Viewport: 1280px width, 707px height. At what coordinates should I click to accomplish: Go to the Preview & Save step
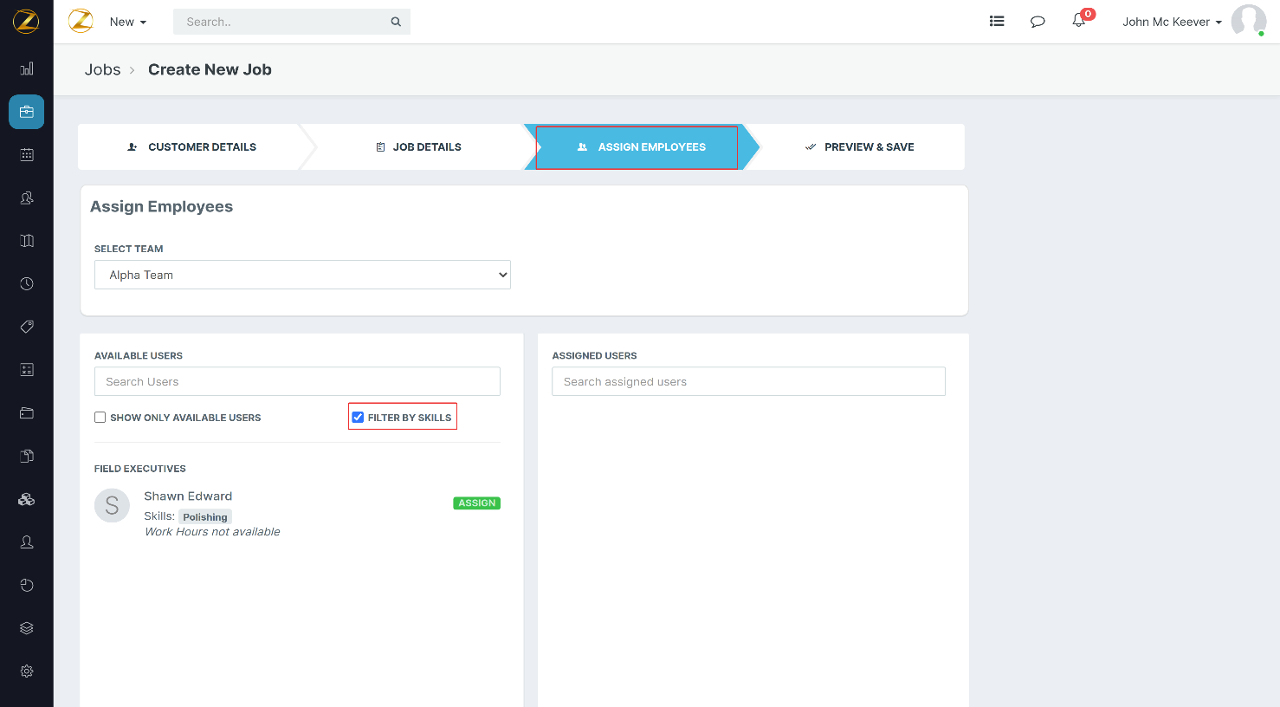859,147
